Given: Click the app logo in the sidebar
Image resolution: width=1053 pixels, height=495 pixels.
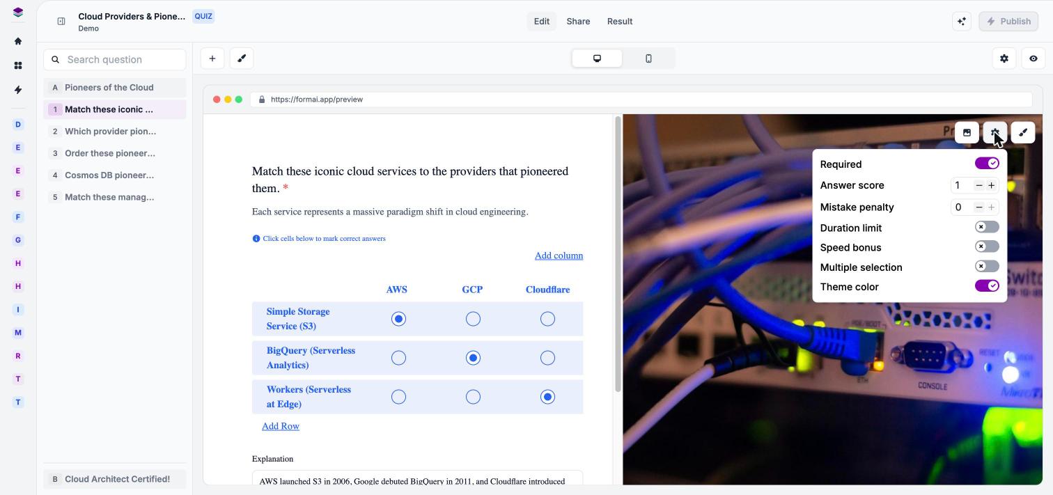Looking at the screenshot, I should click(x=18, y=12).
